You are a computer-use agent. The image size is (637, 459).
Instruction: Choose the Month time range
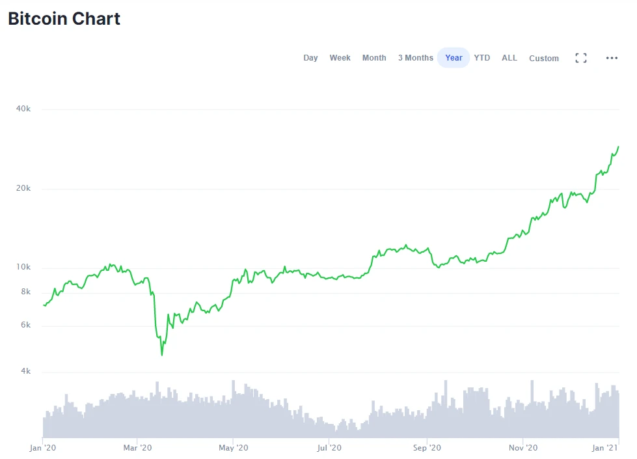coord(374,58)
